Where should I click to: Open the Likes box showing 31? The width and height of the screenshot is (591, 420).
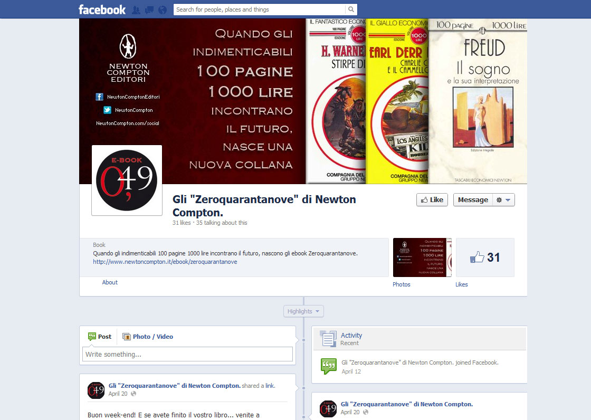[485, 257]
